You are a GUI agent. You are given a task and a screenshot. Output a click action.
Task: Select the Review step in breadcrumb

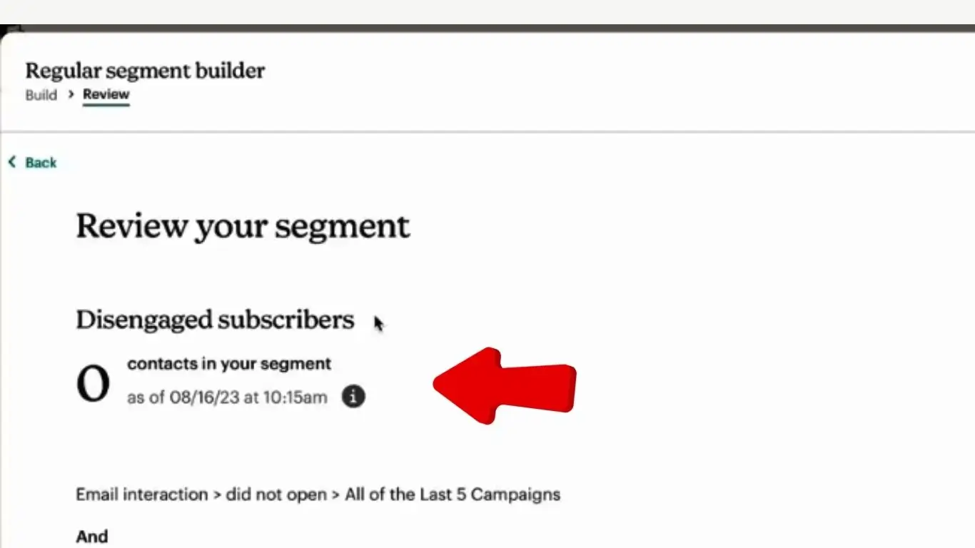[106, 94]
